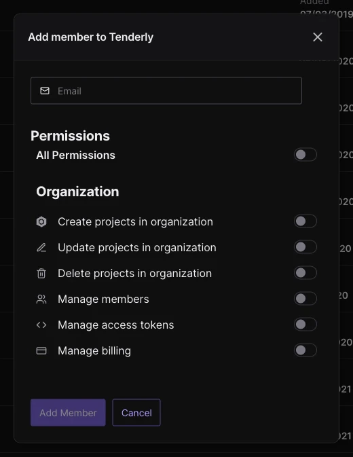
Task: Close the Add member dialog
Action: 318,37
